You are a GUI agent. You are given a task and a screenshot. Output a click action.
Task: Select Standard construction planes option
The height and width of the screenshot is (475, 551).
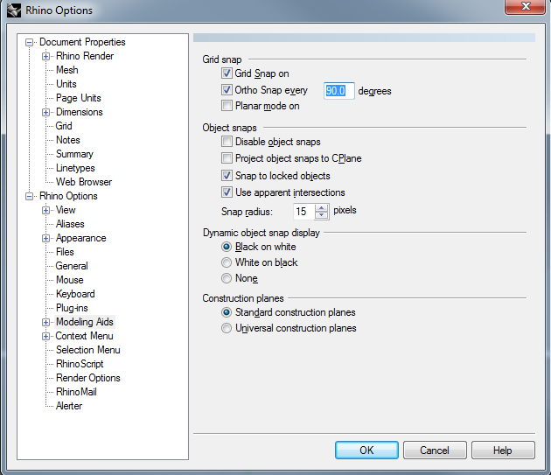[x=227, y=312]
